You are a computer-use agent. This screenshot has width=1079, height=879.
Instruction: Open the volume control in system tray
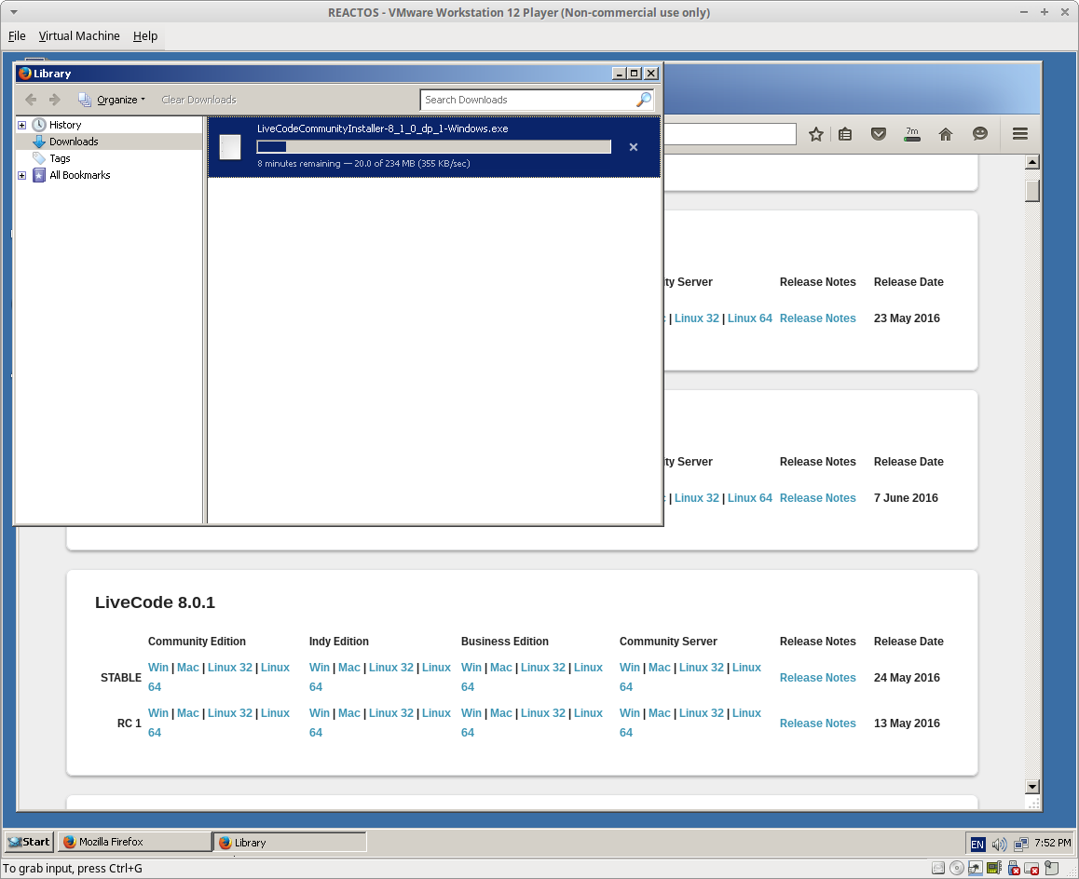click(x=999, y=844)
